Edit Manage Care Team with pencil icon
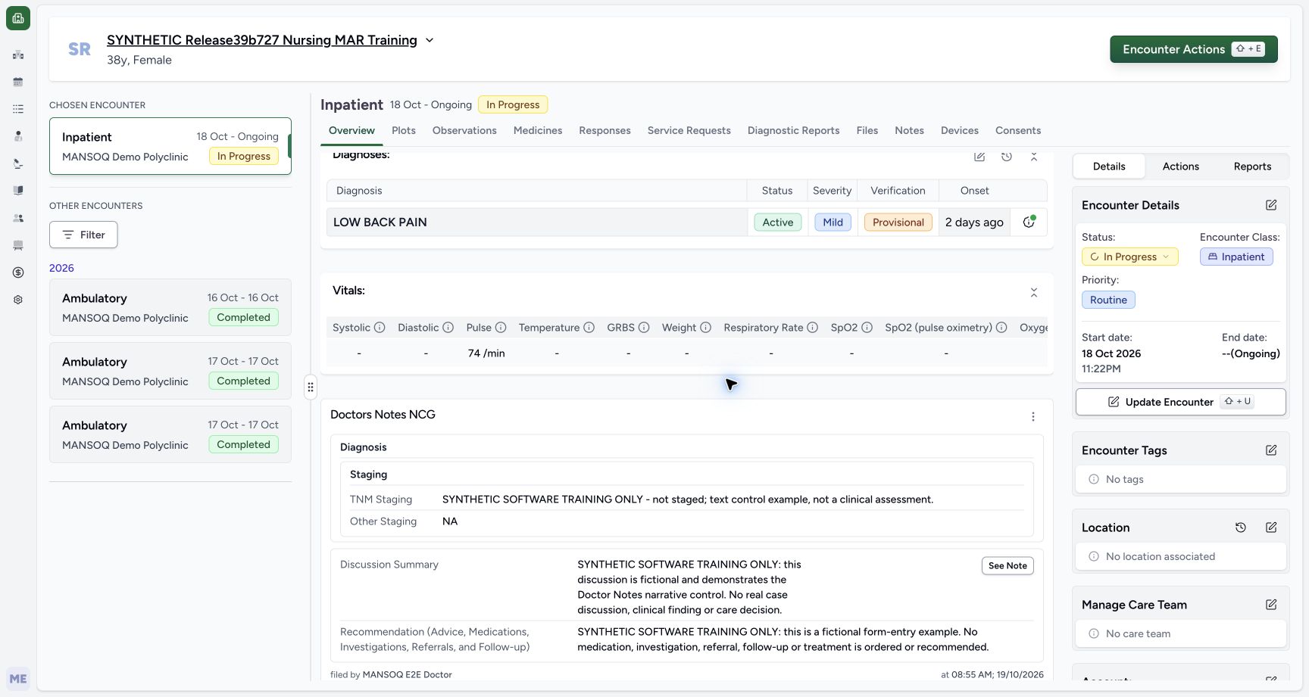1309x697 pixels. tap(1271, 605)
